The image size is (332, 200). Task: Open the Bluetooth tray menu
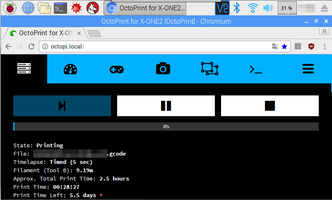point(237,8)
